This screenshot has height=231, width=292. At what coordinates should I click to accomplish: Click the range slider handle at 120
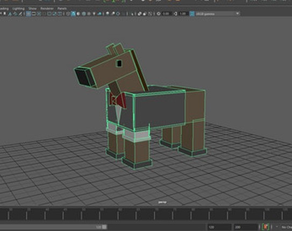(105, 227)
